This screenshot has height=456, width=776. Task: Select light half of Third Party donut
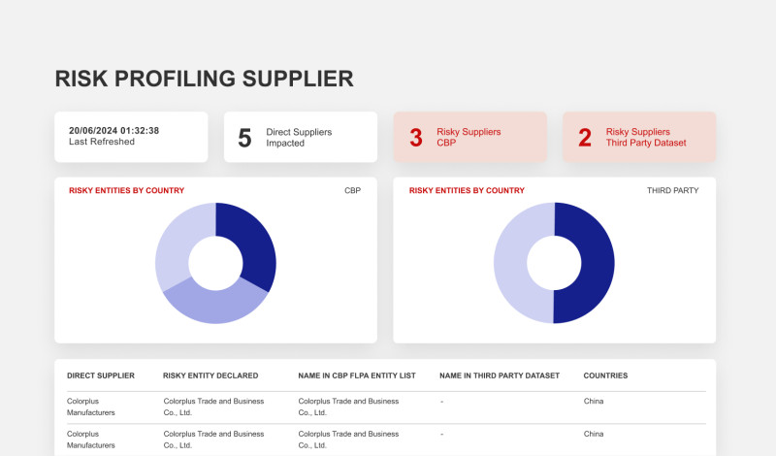tap(516, 263)
